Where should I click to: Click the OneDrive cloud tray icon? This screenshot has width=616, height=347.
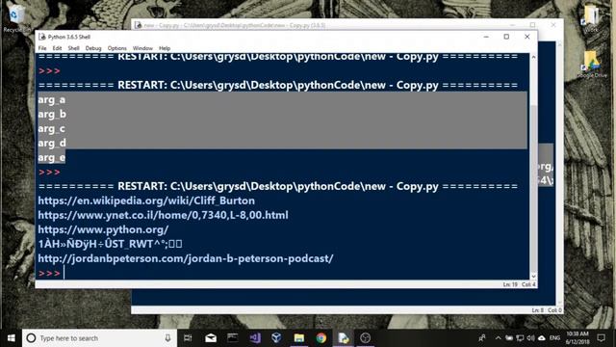[542, 338]
